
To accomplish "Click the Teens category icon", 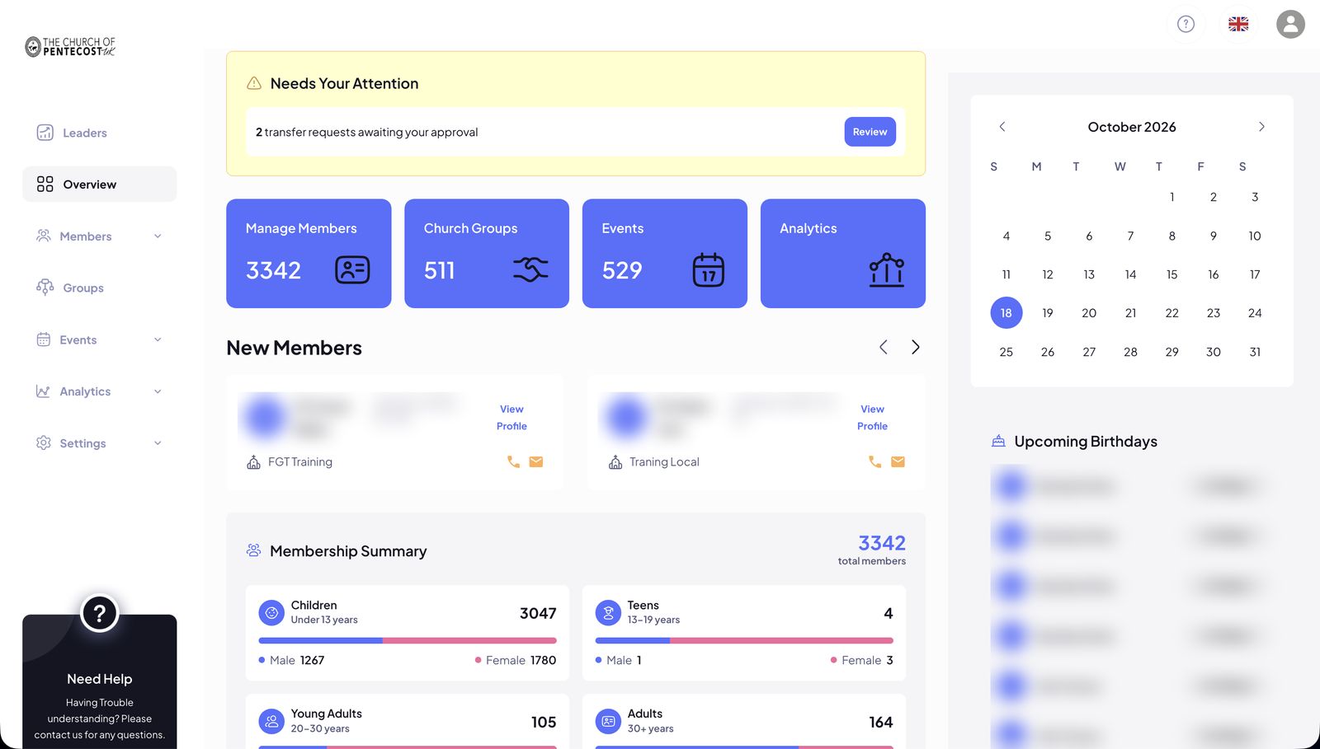I will pos(608,612).
